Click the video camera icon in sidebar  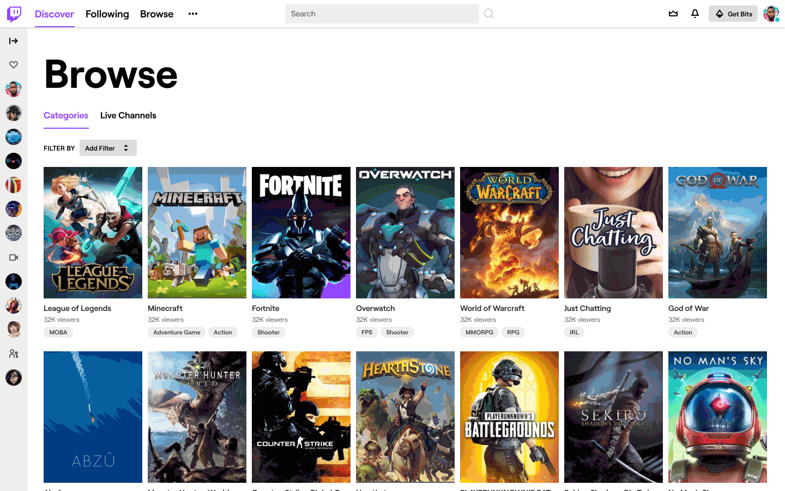click(x=14, y=258)
